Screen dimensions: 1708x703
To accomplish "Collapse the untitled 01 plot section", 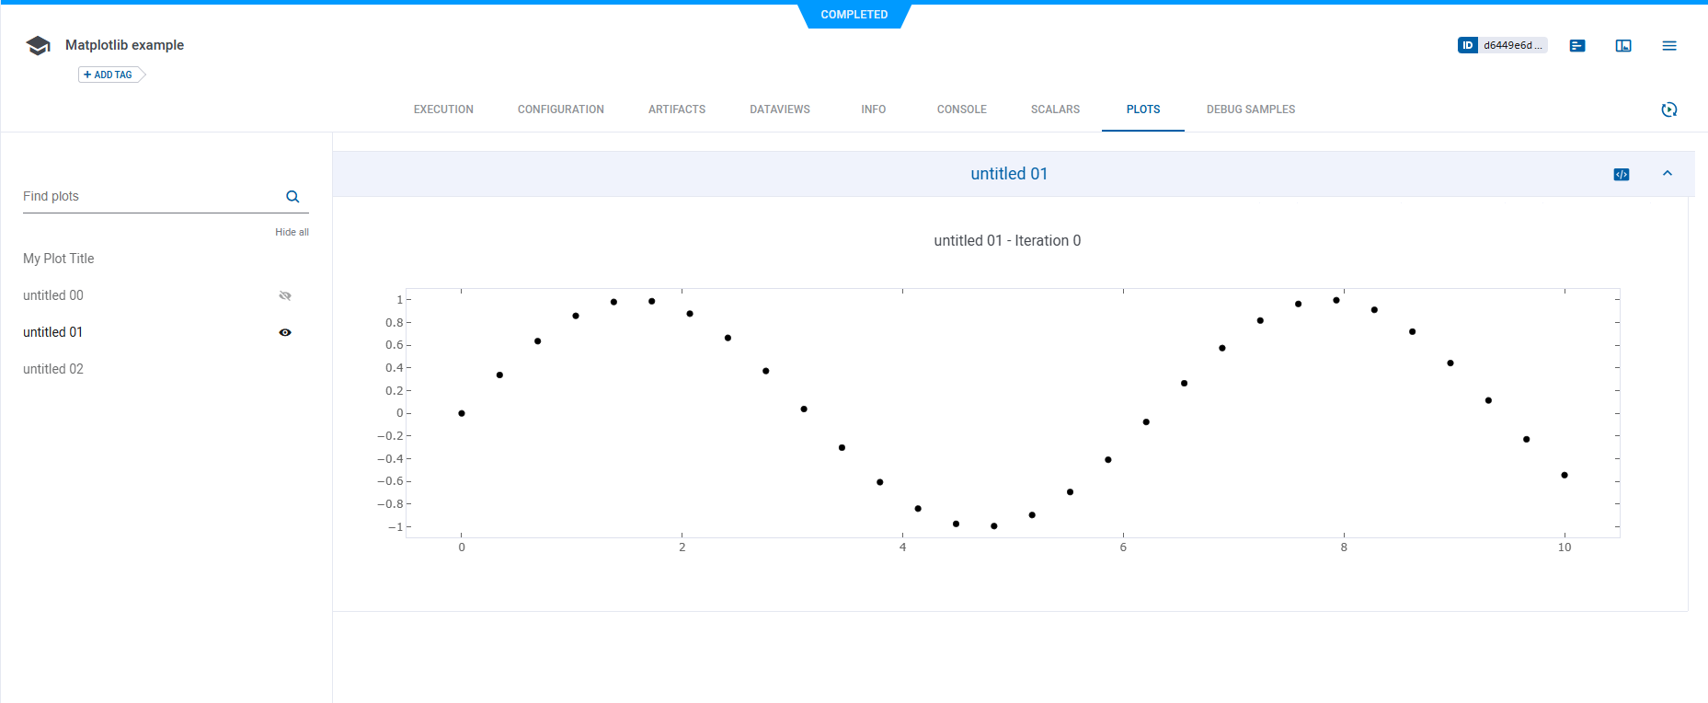I will pyautogui.click(x=1668, y=173).
